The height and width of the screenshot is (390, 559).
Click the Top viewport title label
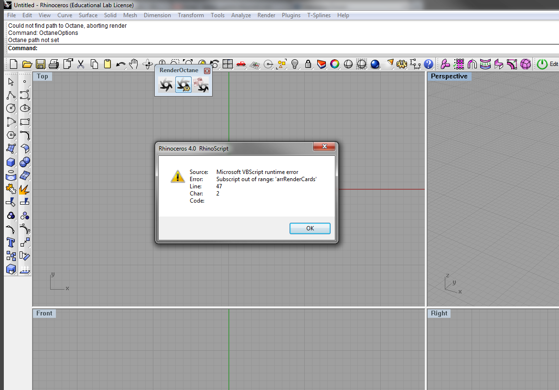pyautogui.click(x=43, y=76)
